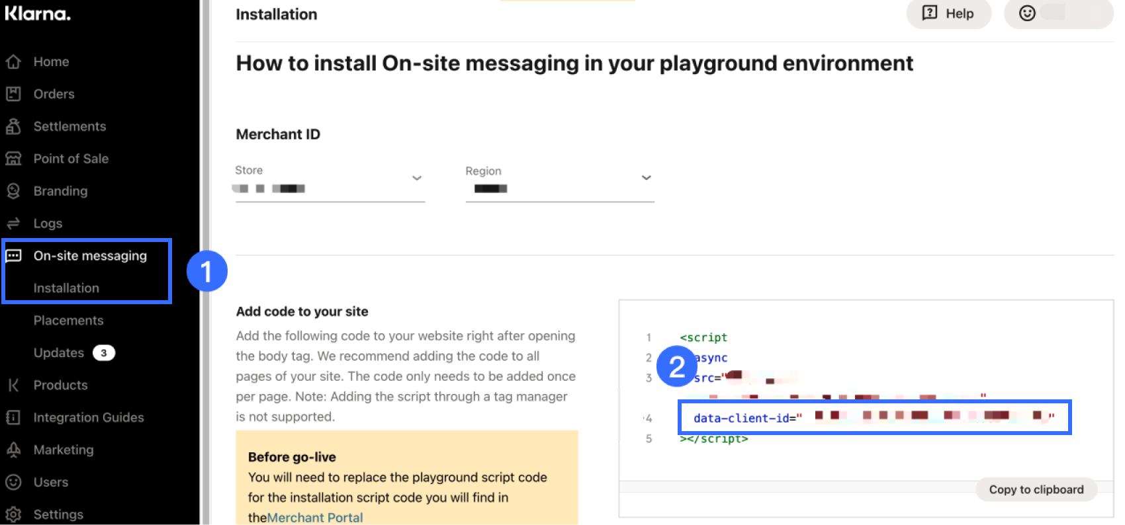Screen dimensions: 1125x525
Task: Click the data-client-id code line
Action: 874,417
